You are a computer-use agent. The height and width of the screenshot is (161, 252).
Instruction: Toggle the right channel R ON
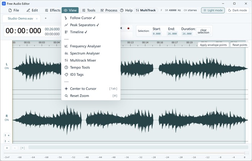[x=7, y=118]
